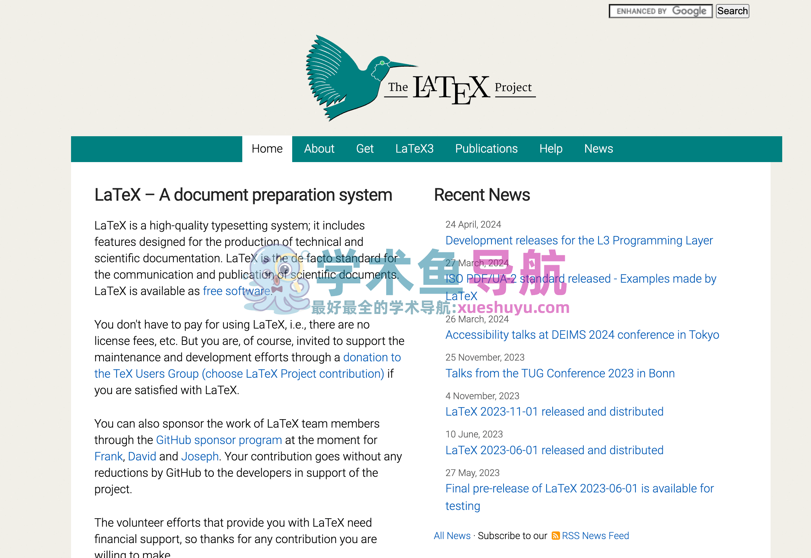This screenshot has height=558, width=811.
Task: Open the Publications menu item
Action: [486, 149]
